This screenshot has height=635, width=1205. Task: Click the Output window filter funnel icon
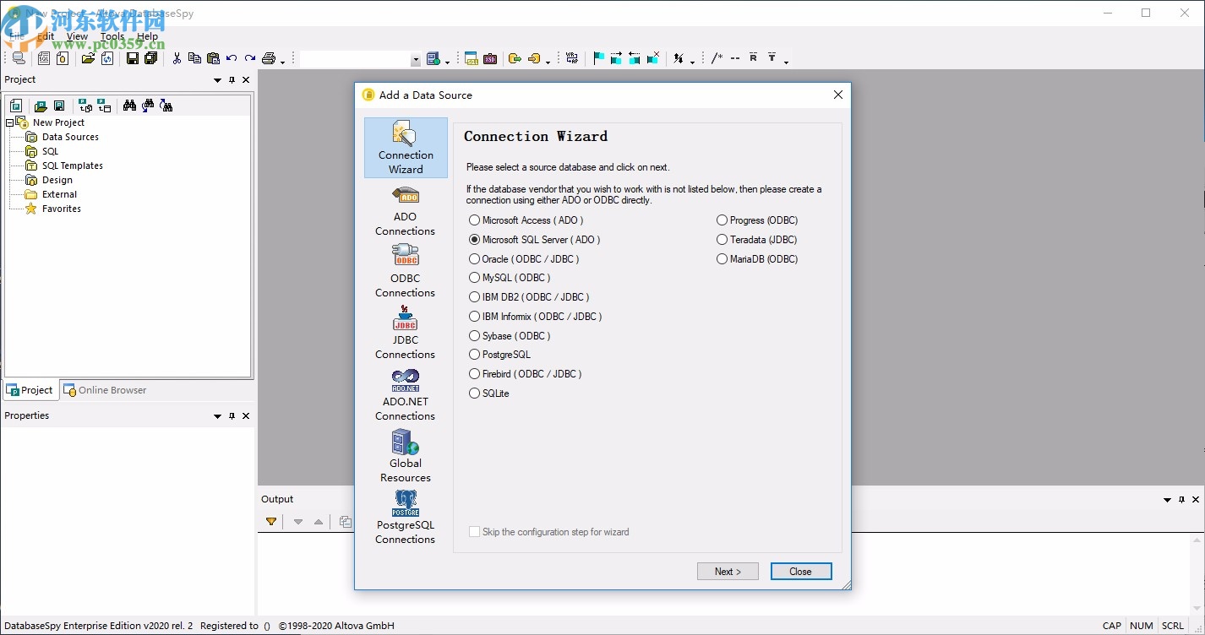[271, 522]
